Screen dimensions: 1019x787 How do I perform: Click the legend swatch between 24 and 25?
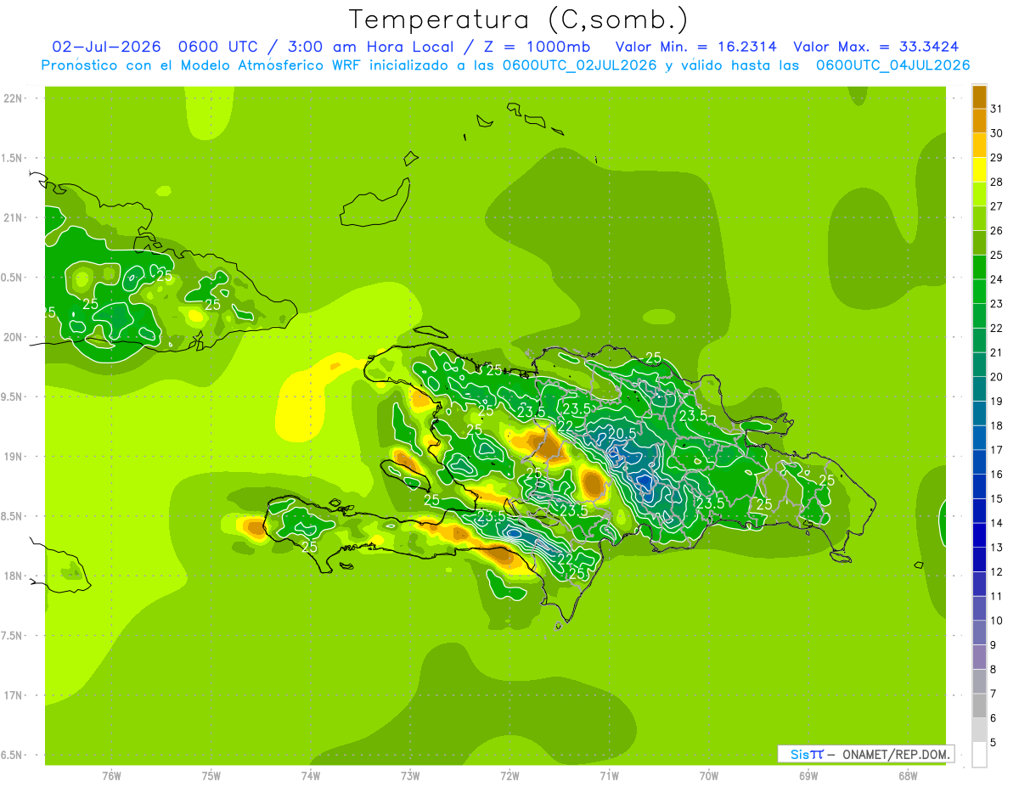click(979, 267)
